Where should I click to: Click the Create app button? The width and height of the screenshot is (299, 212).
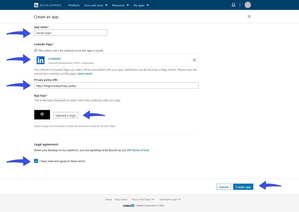pos(243,187)
